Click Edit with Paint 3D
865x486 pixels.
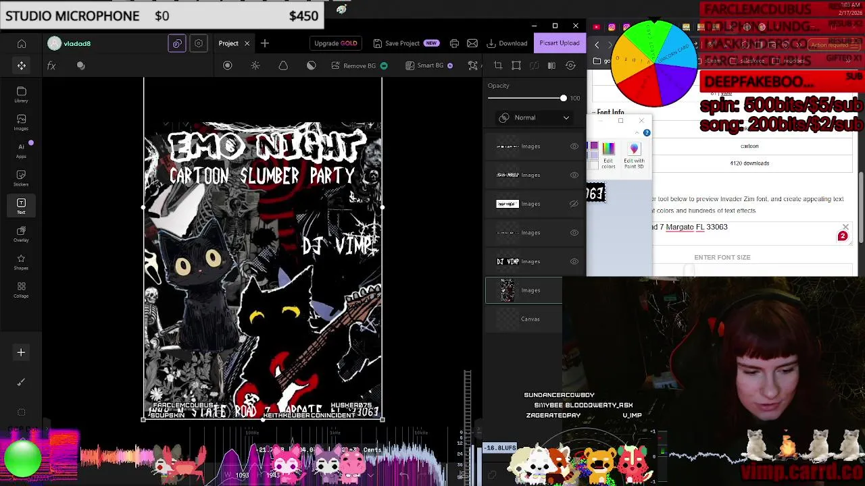click(634, 155)
